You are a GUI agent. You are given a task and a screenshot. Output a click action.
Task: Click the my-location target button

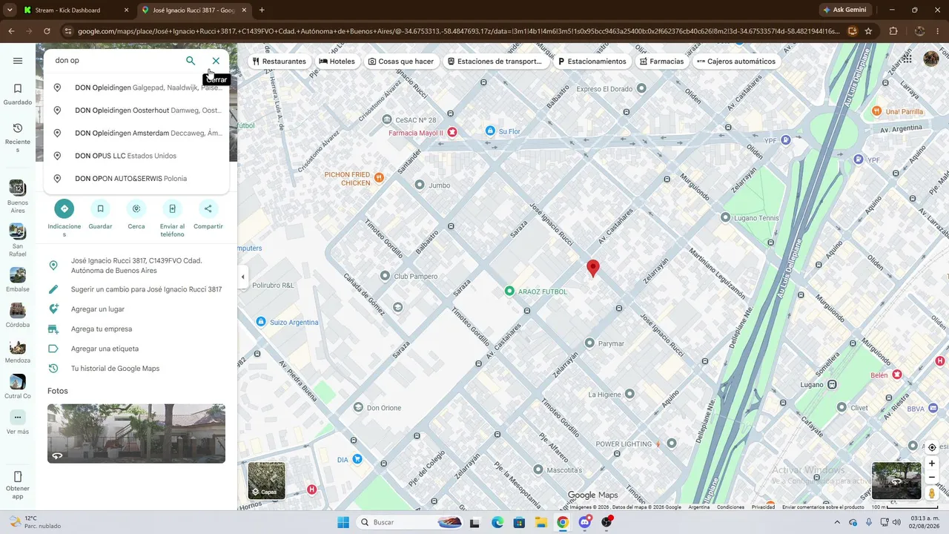tap(932, 447)
